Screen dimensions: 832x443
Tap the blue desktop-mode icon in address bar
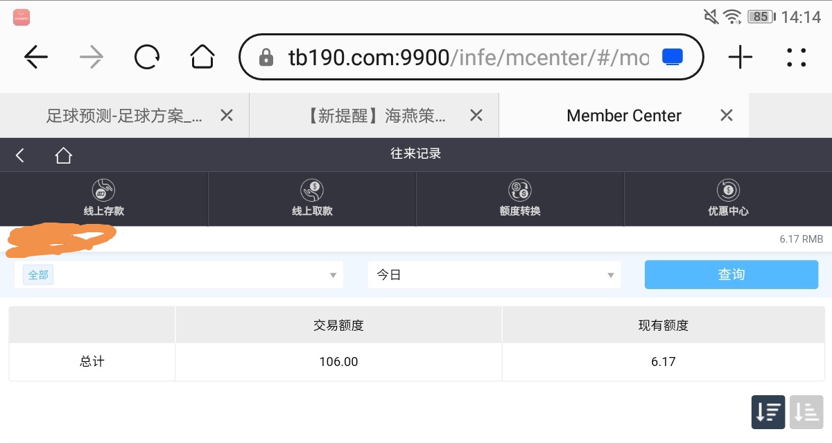tap(673, 57)
